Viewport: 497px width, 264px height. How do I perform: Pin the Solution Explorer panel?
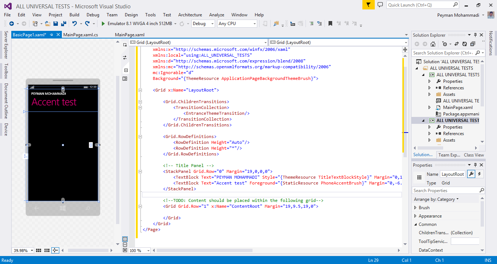coord(475,35)
